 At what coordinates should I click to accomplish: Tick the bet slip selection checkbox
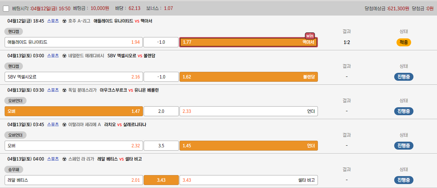6,9
